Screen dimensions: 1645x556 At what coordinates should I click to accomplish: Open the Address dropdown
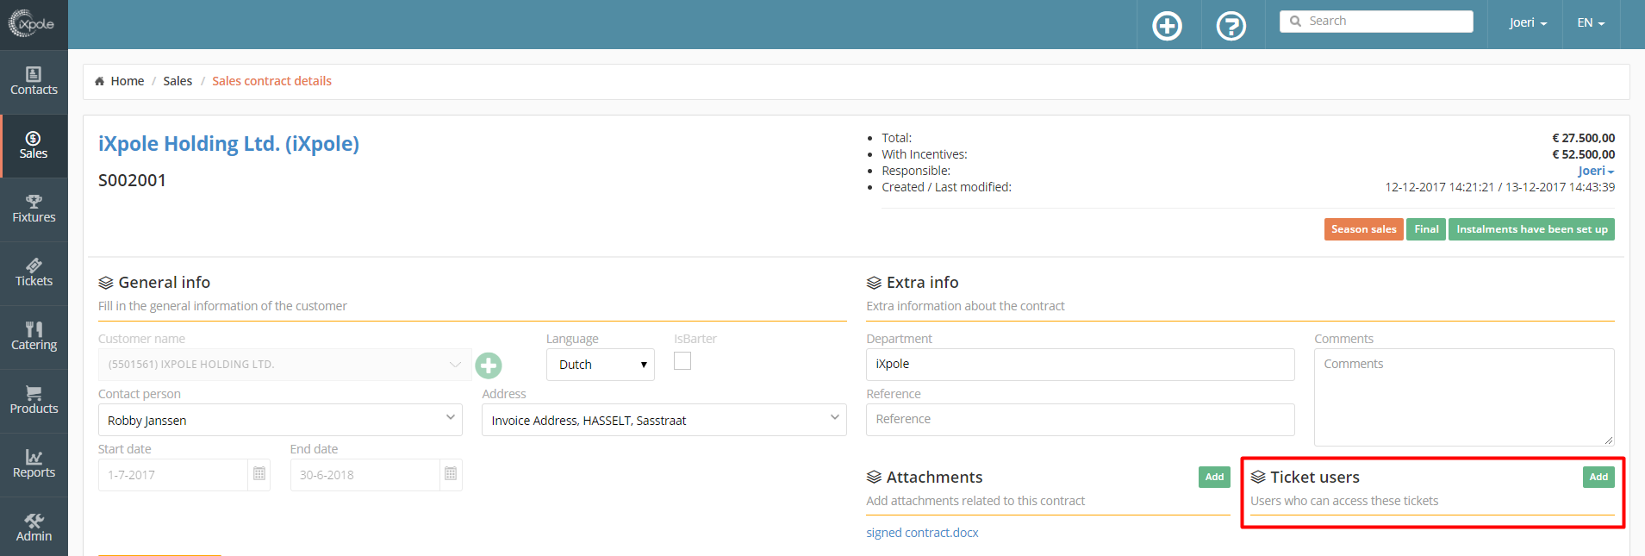(x=664, y=420)
